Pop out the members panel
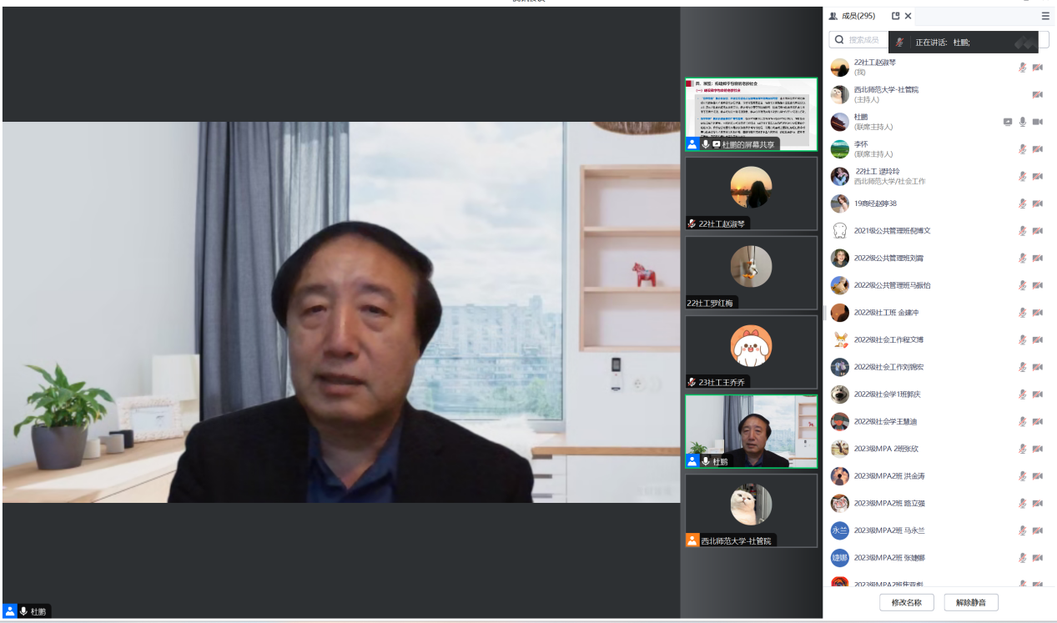1057x623 pixels. [x=895, y=16]
